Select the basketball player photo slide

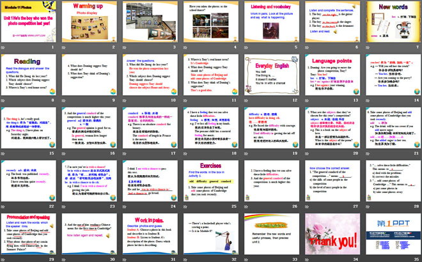pos(210,235)
